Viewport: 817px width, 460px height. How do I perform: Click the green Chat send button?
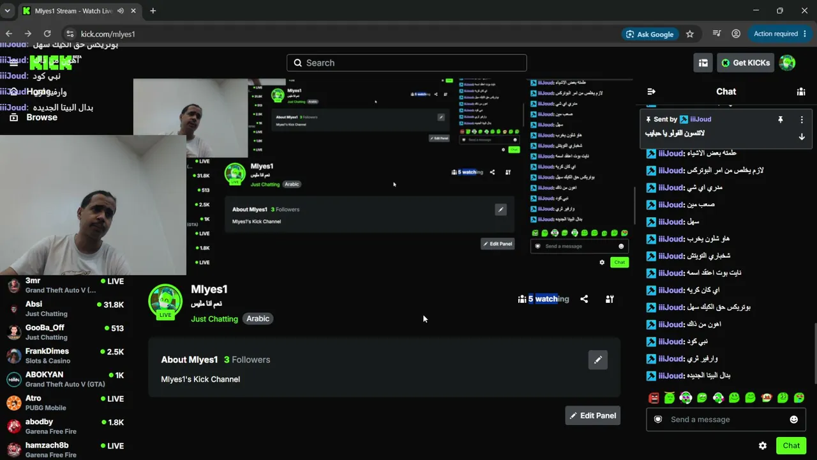pos(791,446)
